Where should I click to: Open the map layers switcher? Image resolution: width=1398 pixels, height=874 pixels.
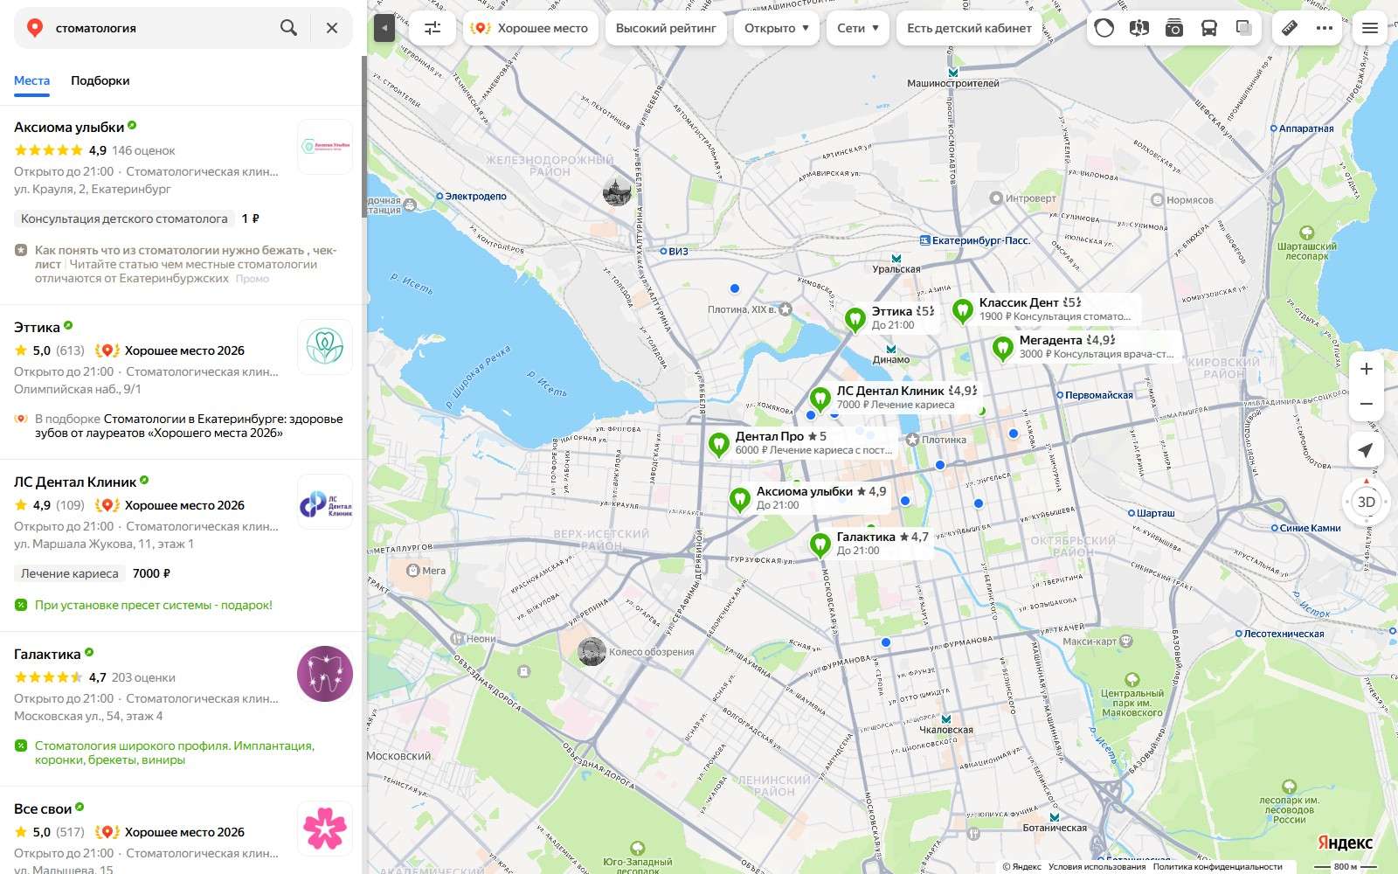[x=1243, y=28]
